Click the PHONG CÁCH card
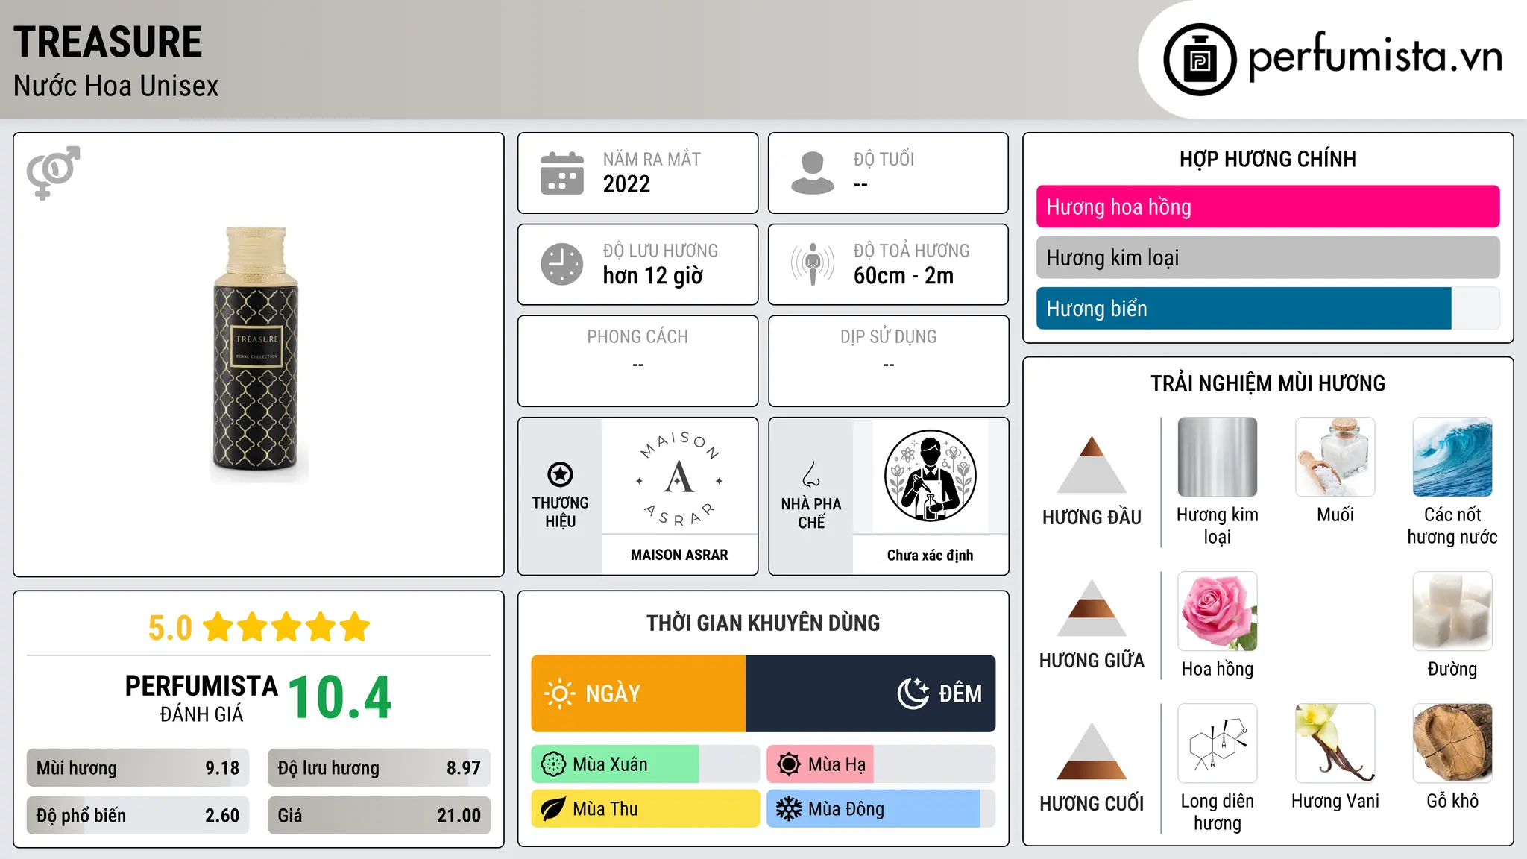Image resolution: width=1527 pixels, height=859 pixels. (637, 361)
